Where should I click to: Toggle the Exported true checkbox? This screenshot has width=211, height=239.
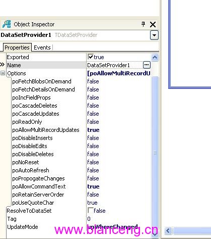pyautogui.click(x=91, y=57)
